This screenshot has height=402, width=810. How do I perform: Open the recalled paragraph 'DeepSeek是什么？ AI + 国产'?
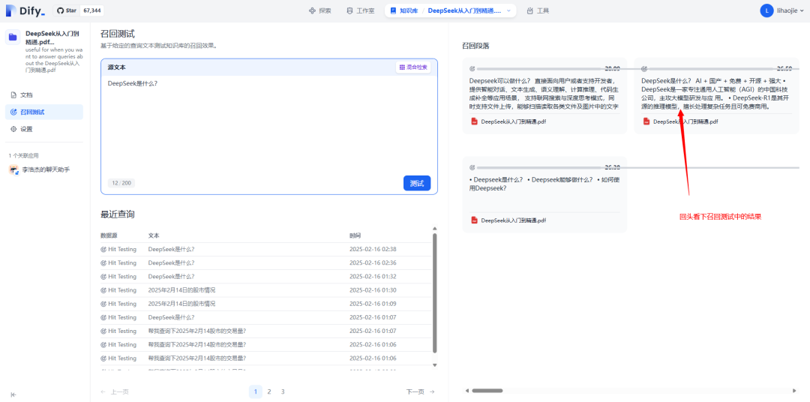pos(716,96)
